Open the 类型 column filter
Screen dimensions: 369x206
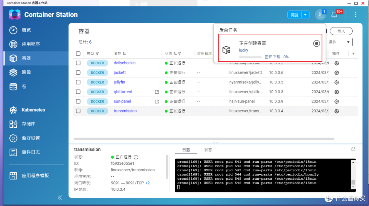(97, 54)
